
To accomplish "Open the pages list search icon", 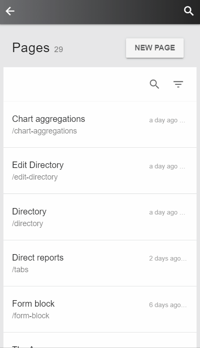I will pos(154,84).
